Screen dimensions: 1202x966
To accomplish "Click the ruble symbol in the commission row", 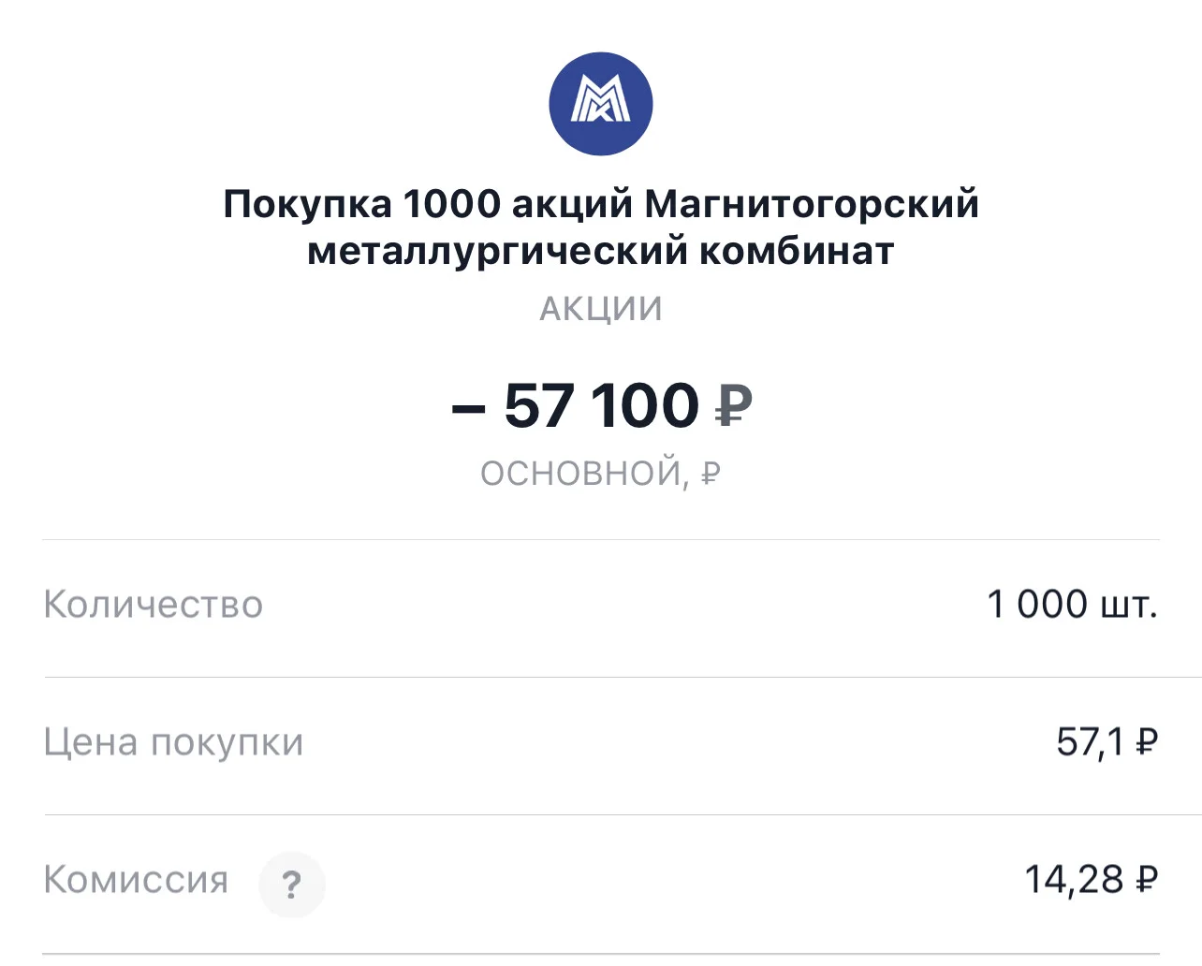I will point(1147,880).
